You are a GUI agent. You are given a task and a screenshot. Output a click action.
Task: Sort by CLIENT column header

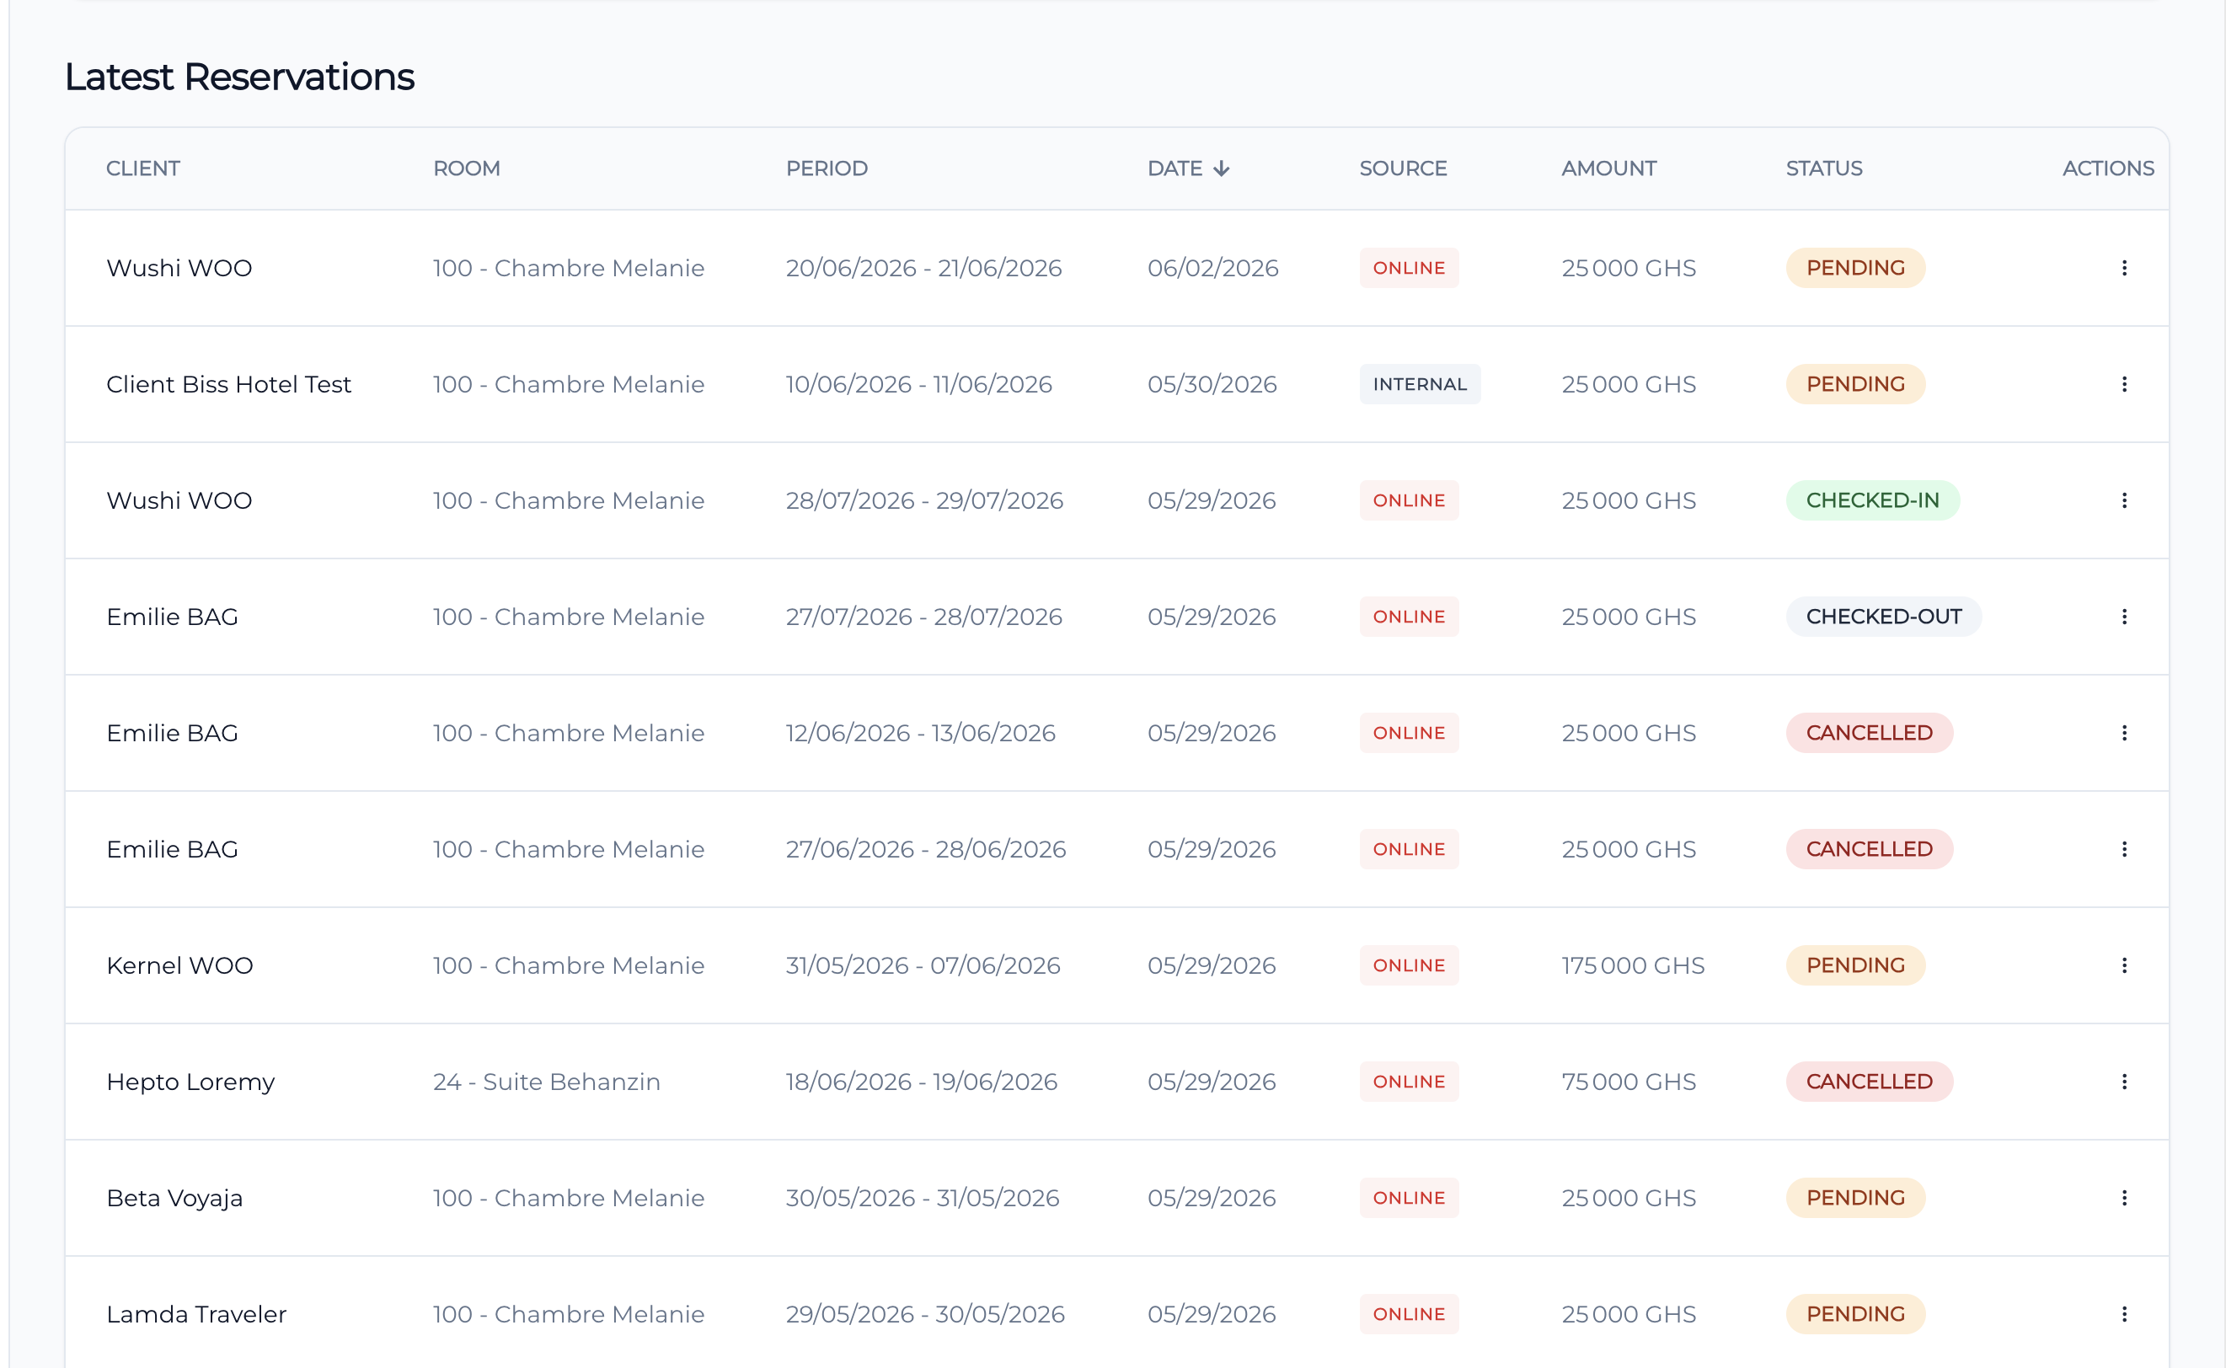[143, 168]
